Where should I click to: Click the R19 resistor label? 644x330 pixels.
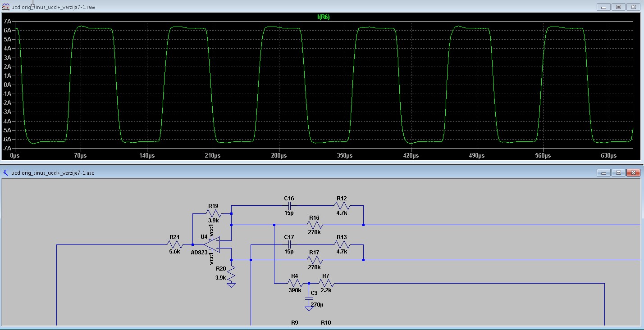click(x=213, y=206)
